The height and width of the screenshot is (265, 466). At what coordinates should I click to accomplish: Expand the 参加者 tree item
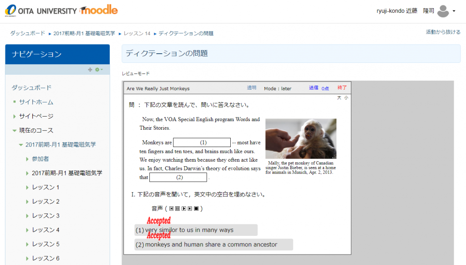tap(27, 159)
